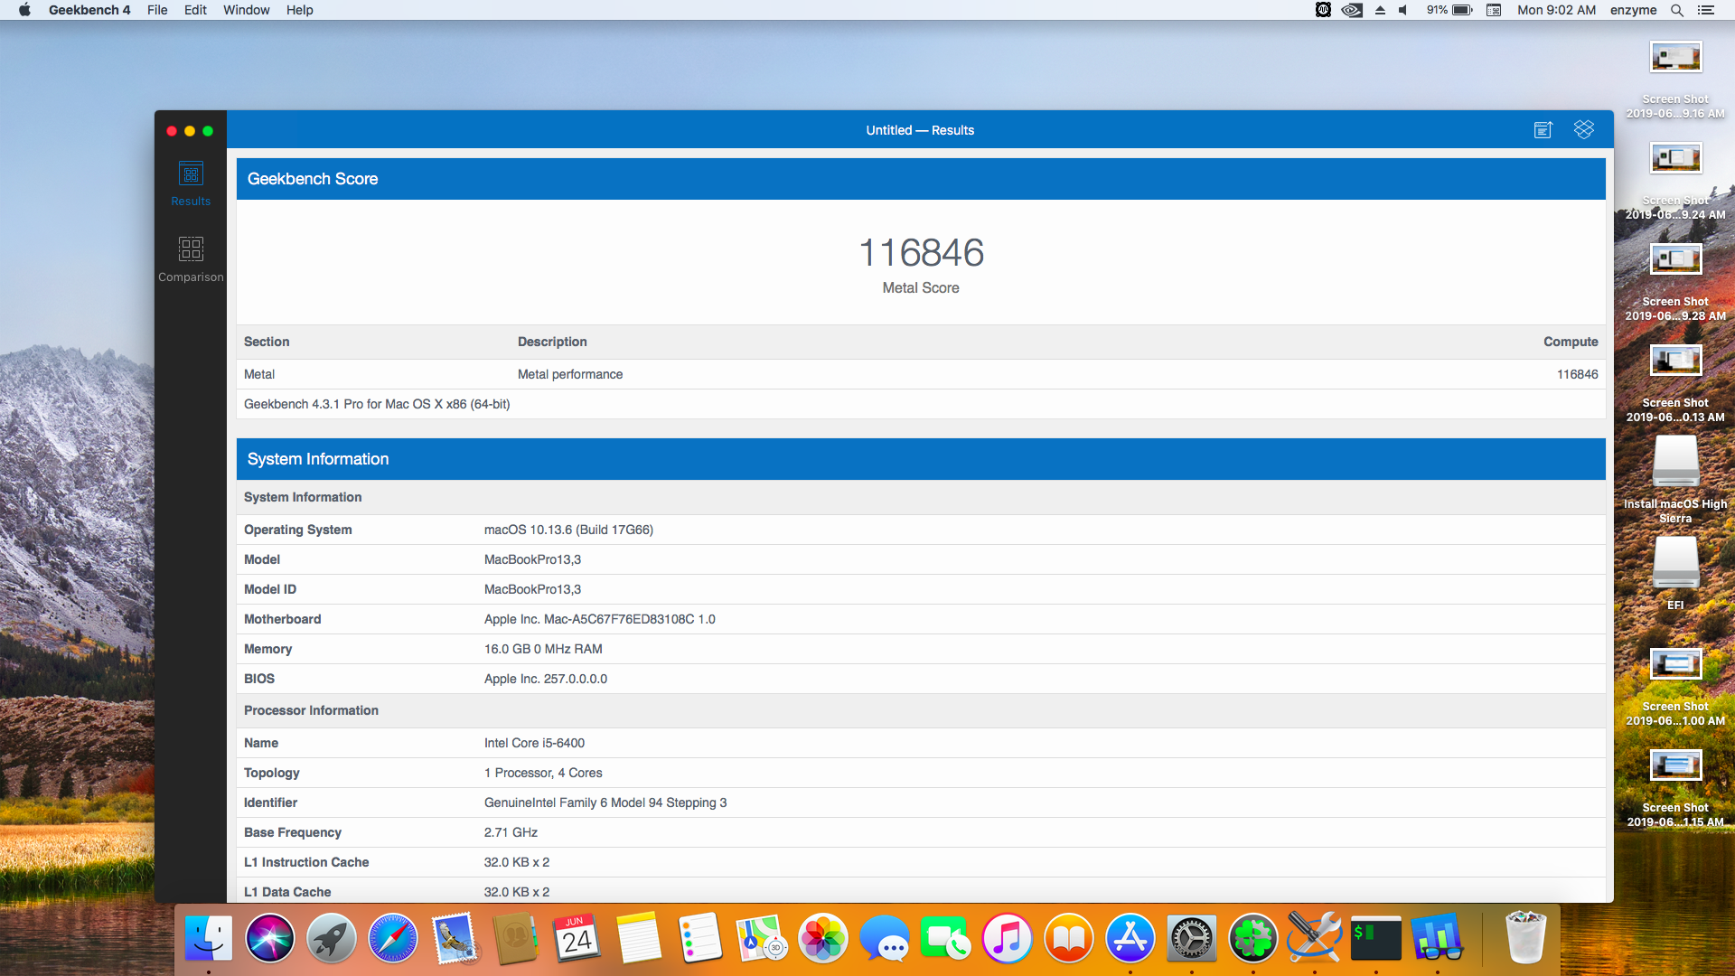Open the Help menu
This screenshot has height=976, width=1735.
(299, 10)
